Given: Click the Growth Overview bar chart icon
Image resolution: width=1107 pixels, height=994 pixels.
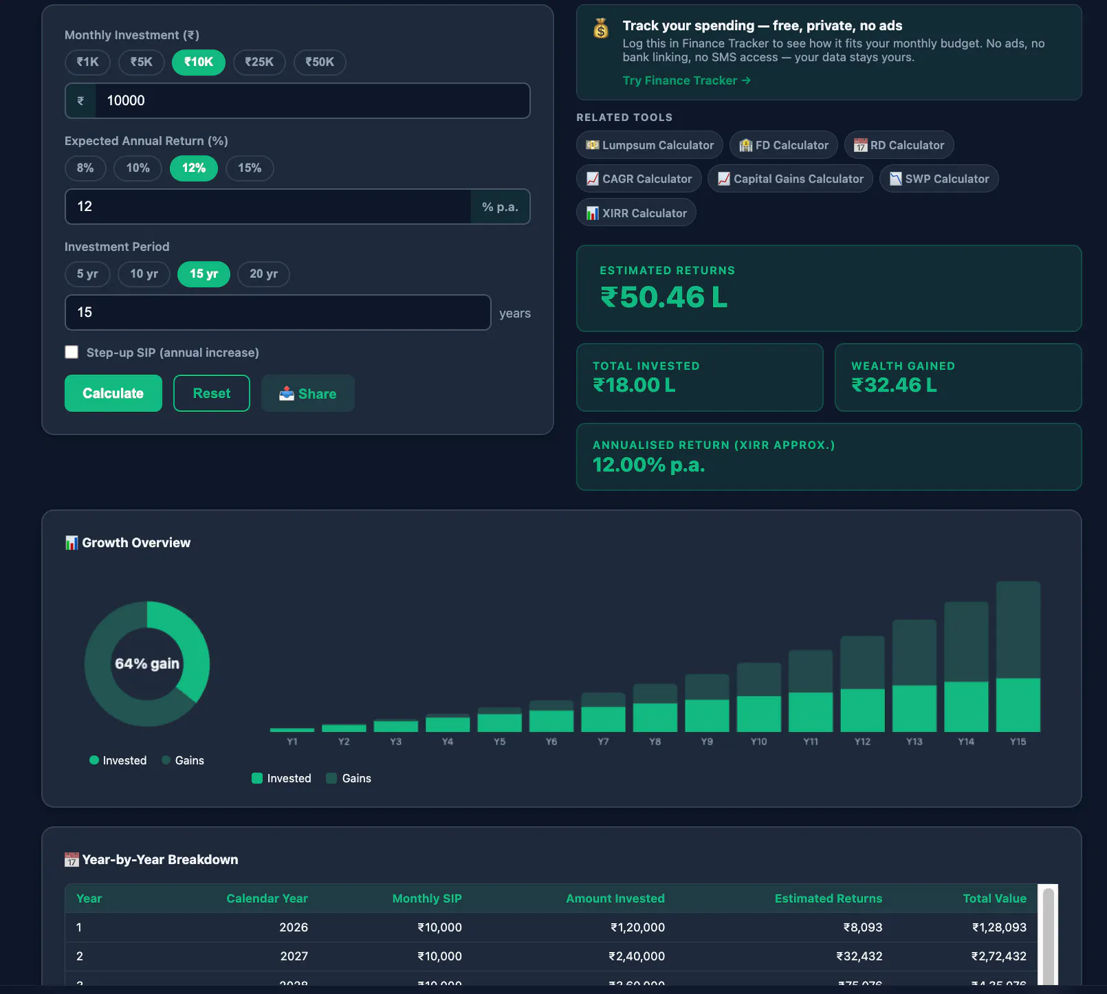Looking at the screenshot, I should 72,542.
